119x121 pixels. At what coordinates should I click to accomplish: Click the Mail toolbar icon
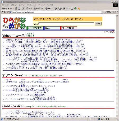[60, 8]
